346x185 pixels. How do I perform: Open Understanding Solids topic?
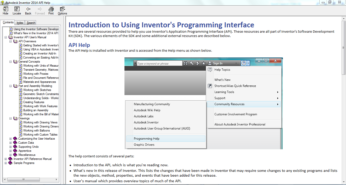click(41, 98)
